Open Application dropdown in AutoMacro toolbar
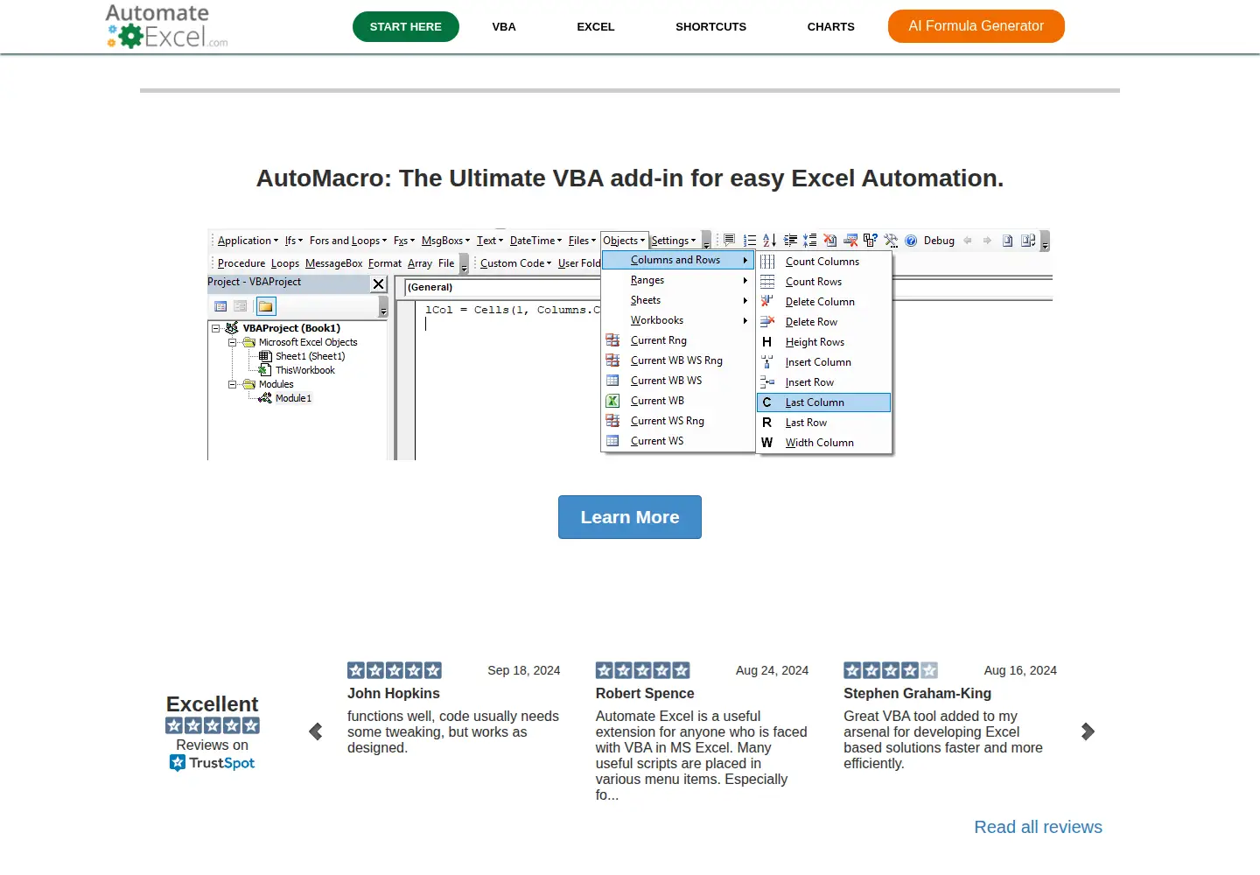 pyautogui.click(x=248, y=241)
